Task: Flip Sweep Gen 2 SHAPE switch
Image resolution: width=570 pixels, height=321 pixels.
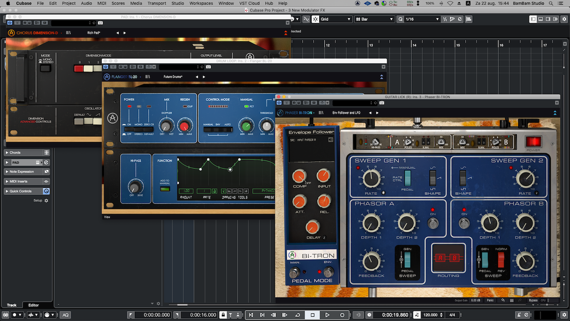Action: [463, 178]
